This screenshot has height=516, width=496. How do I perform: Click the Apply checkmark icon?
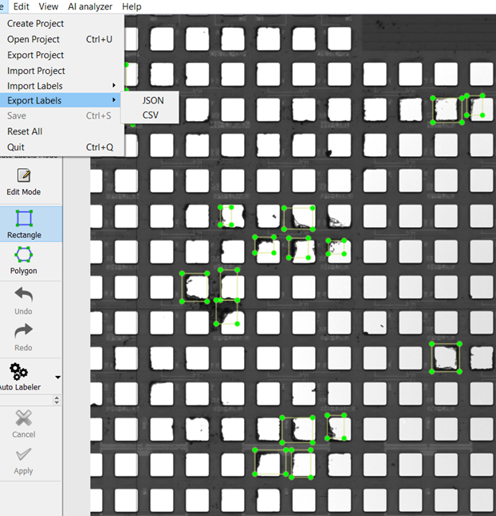click(x=24, y=455)
